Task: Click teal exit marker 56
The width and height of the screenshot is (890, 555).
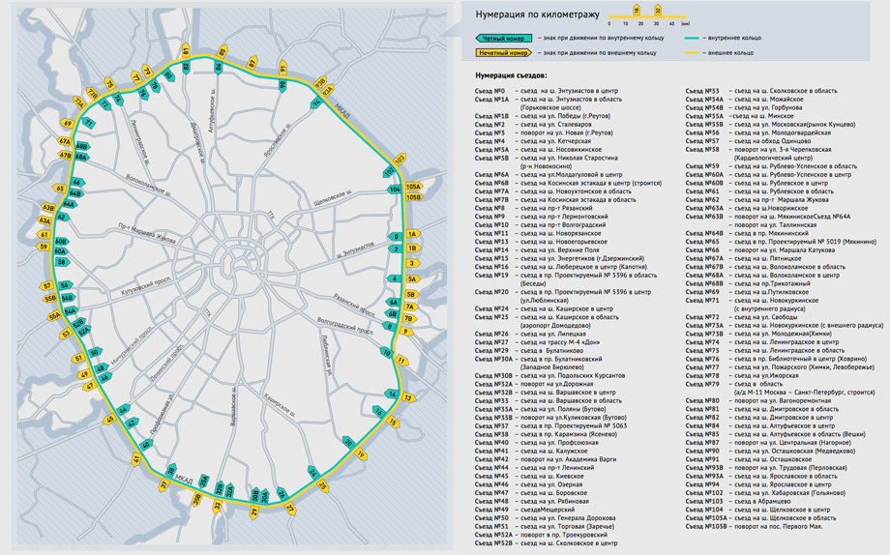Action: [65, 285]
